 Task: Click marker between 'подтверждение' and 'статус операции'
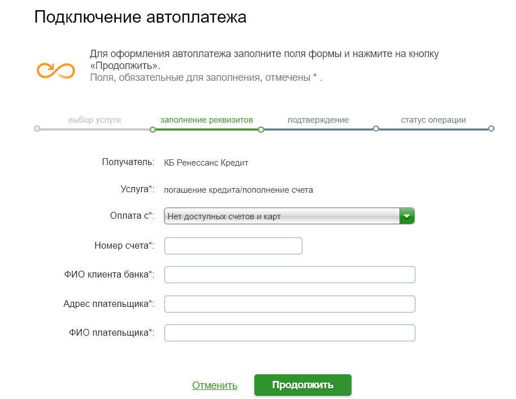click(376, 129)
